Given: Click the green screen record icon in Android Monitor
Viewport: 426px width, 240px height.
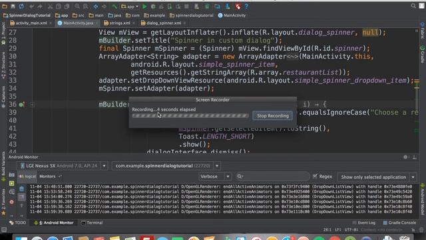Looking at the screenshot, I should [x=12, y=183].
